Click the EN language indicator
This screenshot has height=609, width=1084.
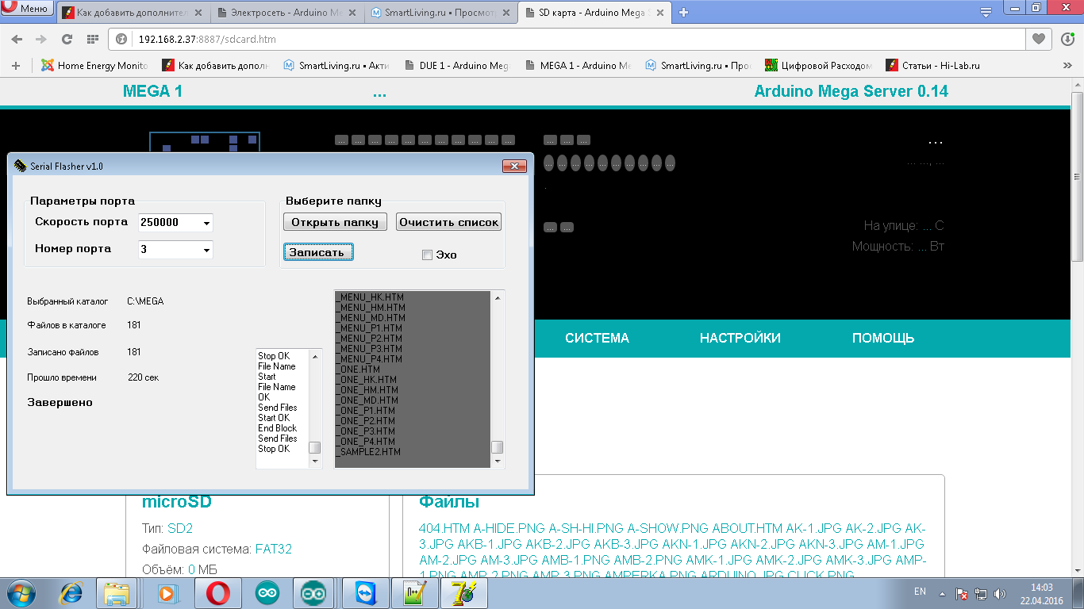click(x=920, y=592)
